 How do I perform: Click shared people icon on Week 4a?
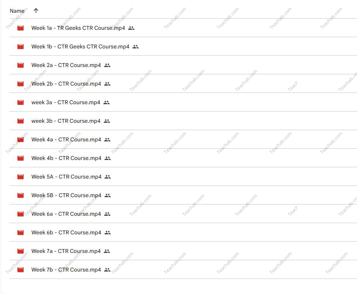pyautogui.click(x=107, y=139)
